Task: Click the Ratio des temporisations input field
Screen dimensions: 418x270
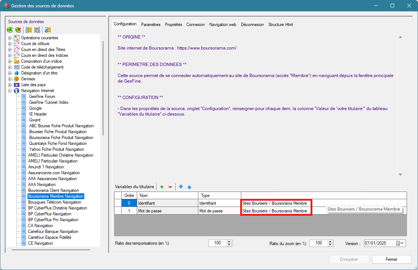Action: 217,243
